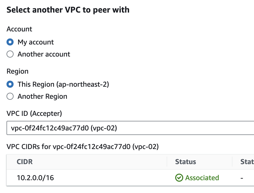The image size is (254, 193).
Task: Click the green Associated checkmark icon
Action: pyautogui.click(x=179, y=178)
